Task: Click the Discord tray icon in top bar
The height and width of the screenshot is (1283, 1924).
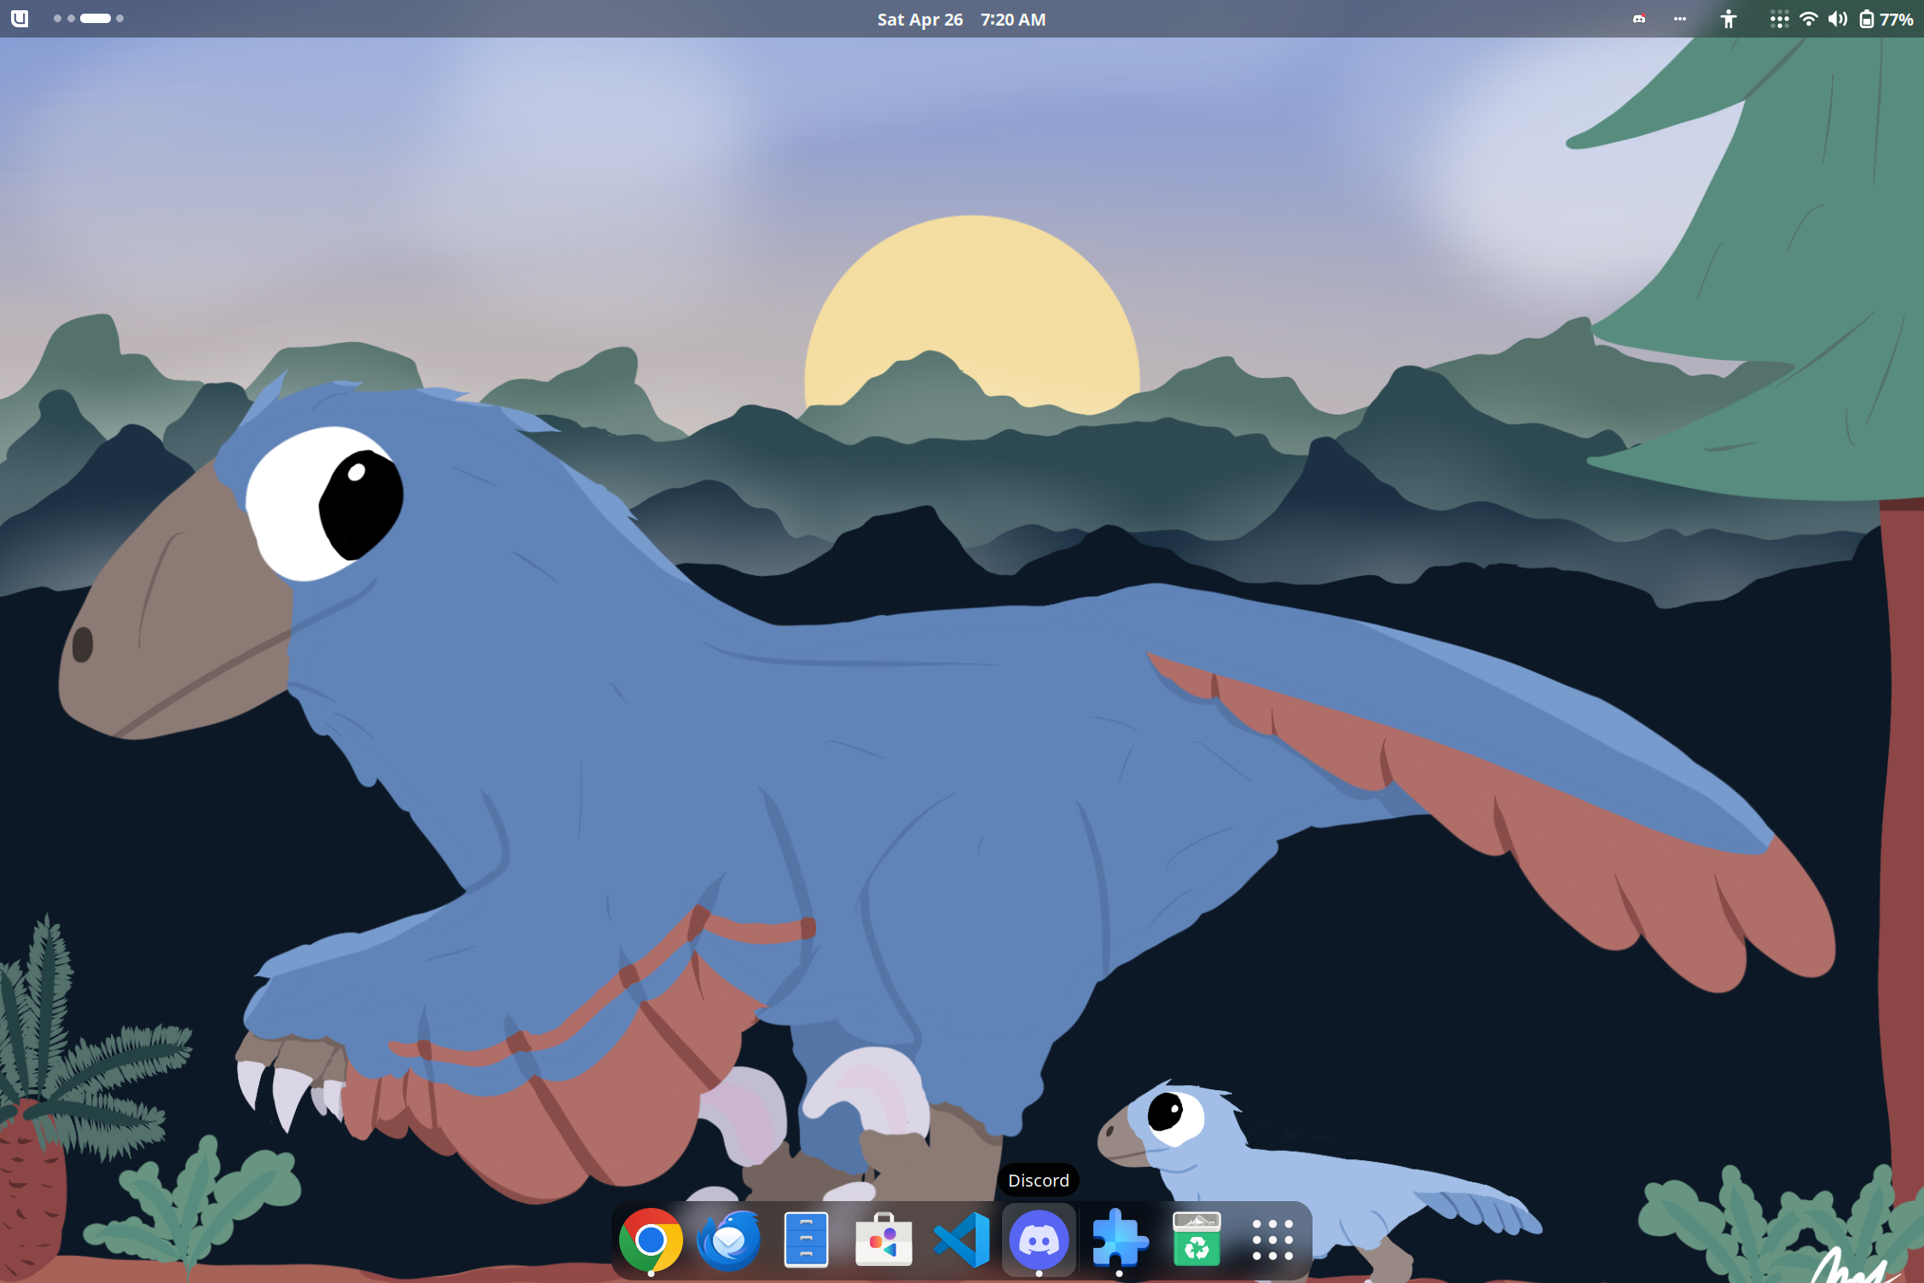Action: (x=1638, y=19)
